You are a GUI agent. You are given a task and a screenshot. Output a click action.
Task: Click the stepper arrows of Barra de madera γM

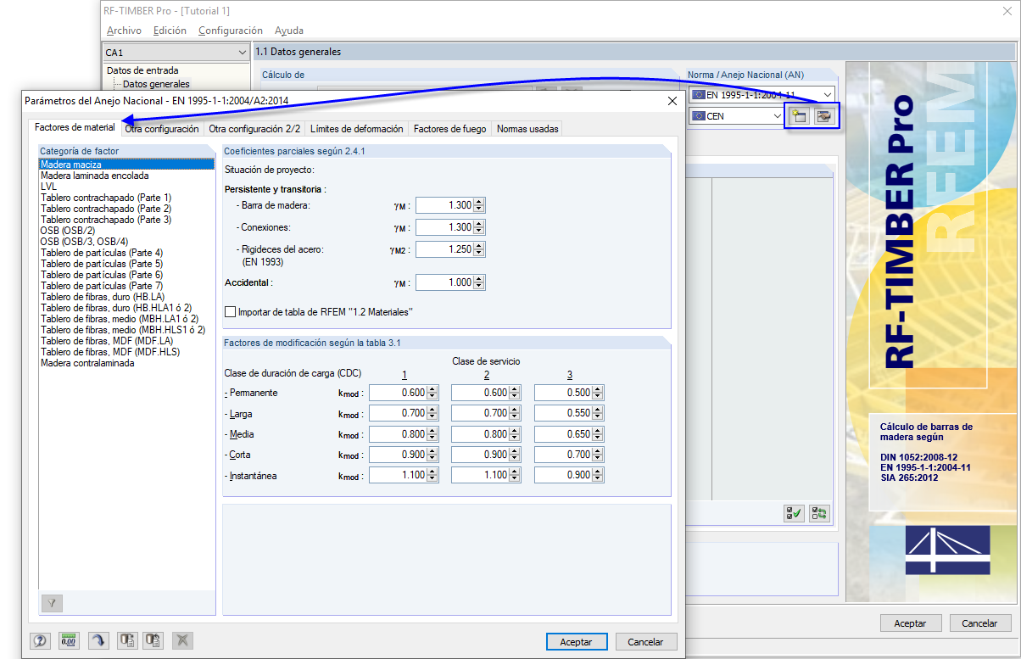479,205
